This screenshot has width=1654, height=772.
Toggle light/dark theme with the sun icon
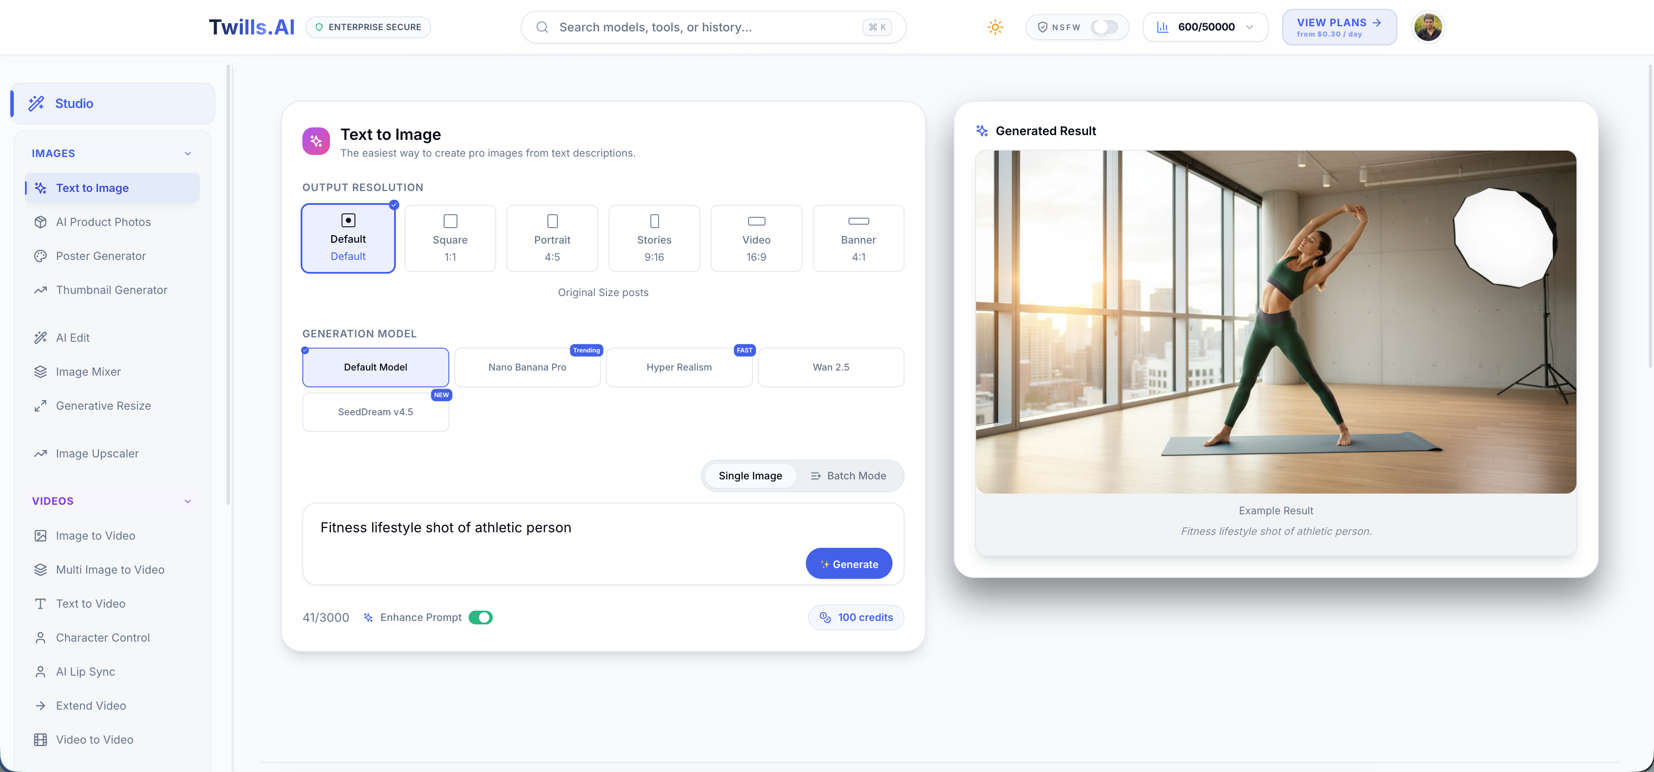click(x=995, y=26)
